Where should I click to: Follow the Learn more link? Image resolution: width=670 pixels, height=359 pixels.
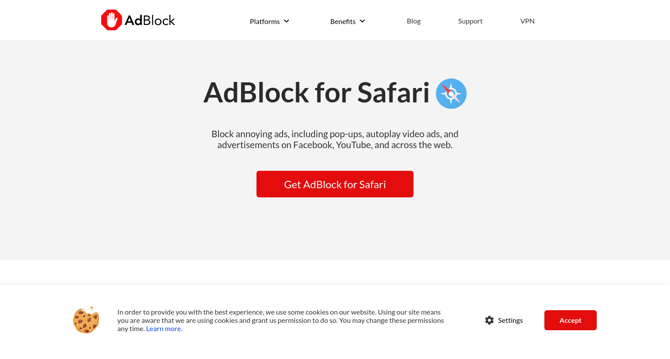tap(164, 329)
